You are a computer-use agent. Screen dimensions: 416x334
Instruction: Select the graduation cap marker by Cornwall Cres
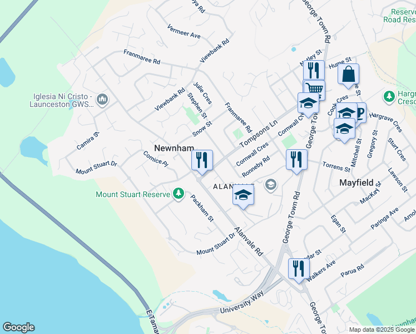coord(308,103)
